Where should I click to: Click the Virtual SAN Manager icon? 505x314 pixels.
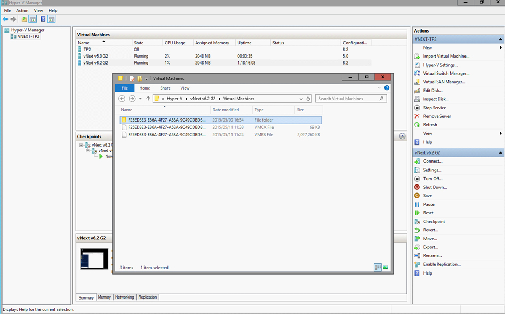tap(417, 82)
